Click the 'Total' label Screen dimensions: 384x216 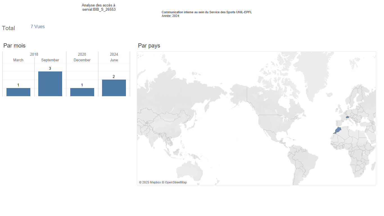(8, 28)
